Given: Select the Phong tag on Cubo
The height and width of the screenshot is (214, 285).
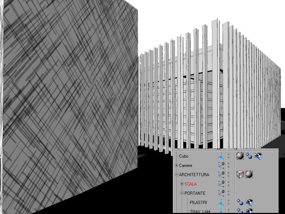Looking at the screenshot, I should [249, 156].
